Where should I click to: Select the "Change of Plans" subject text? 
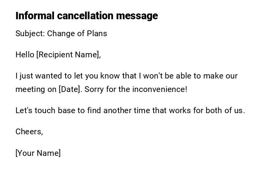pyautogui.click(x=77, y=33)
